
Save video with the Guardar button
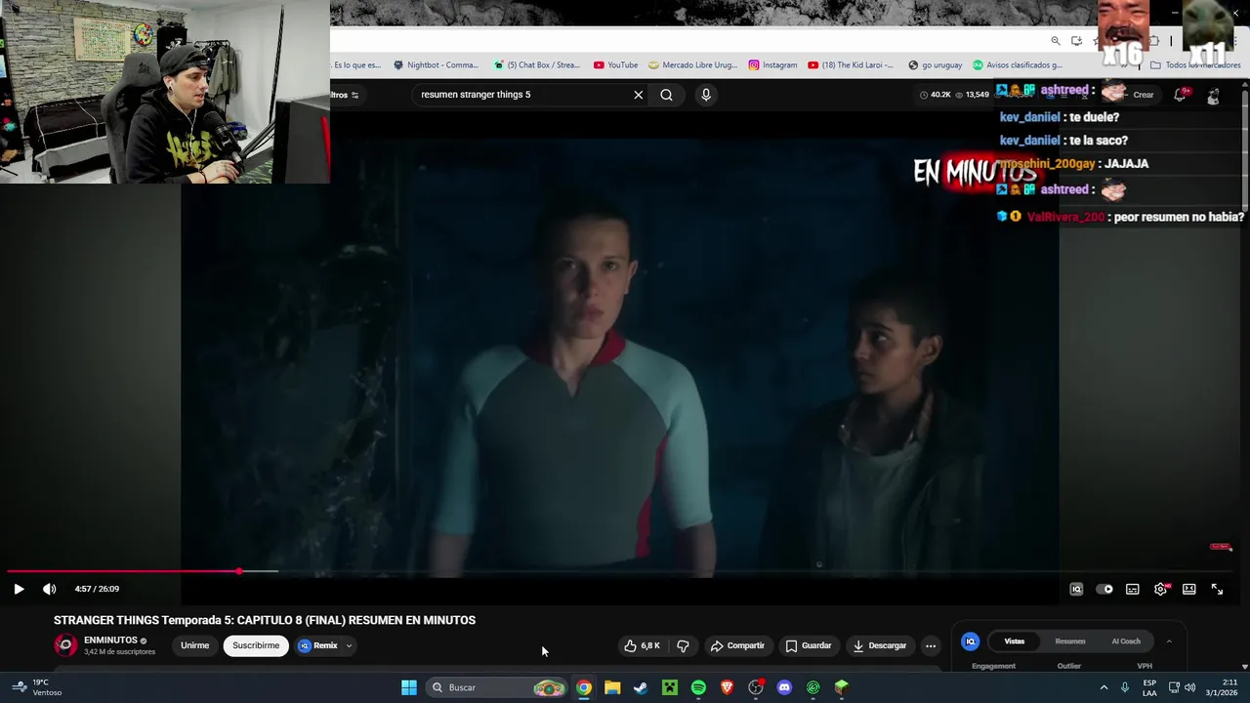coord(809,645)
